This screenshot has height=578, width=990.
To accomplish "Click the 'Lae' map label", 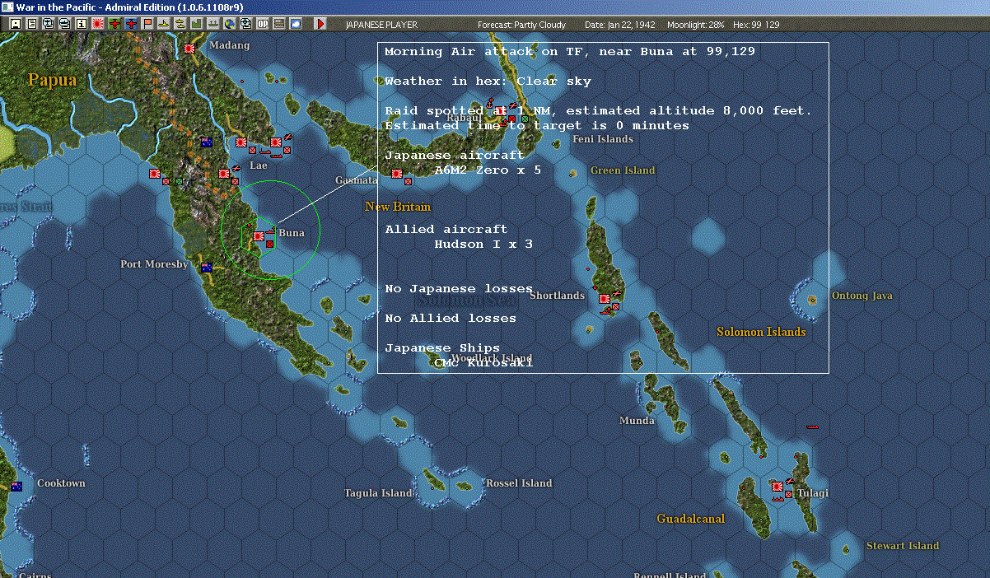I will pyautogui.click(x=259, y=165).
